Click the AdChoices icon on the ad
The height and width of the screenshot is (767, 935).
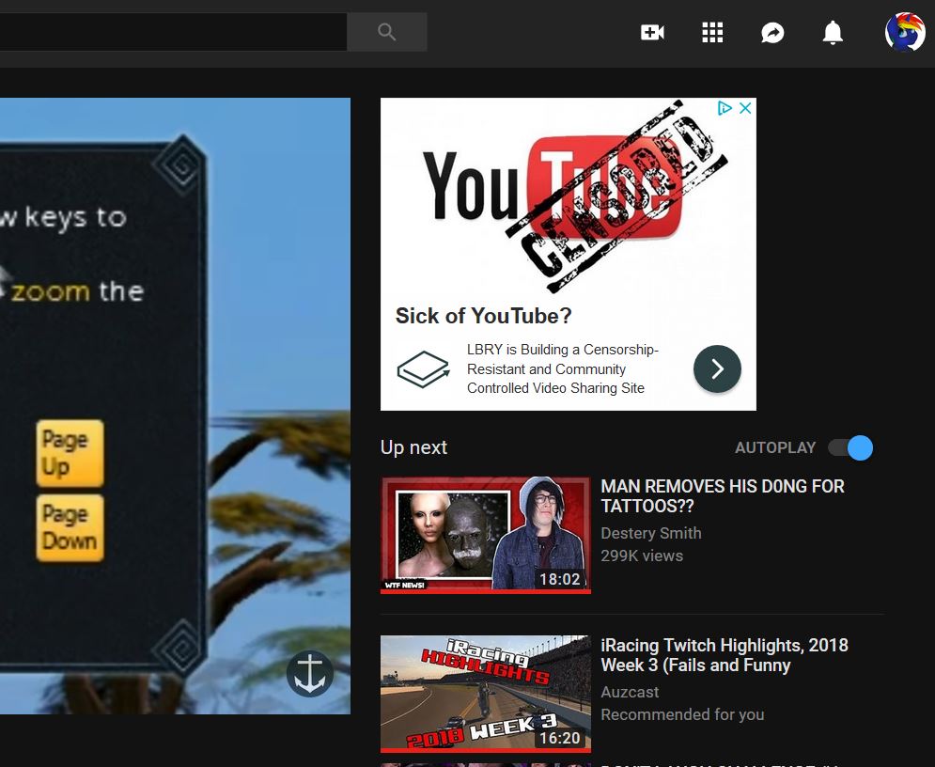pyautogui.click(x=725, y=108)
